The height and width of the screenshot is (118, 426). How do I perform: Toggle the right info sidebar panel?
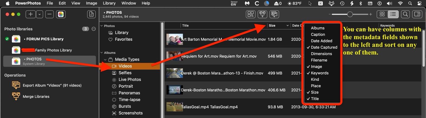[x=417, y=14]
